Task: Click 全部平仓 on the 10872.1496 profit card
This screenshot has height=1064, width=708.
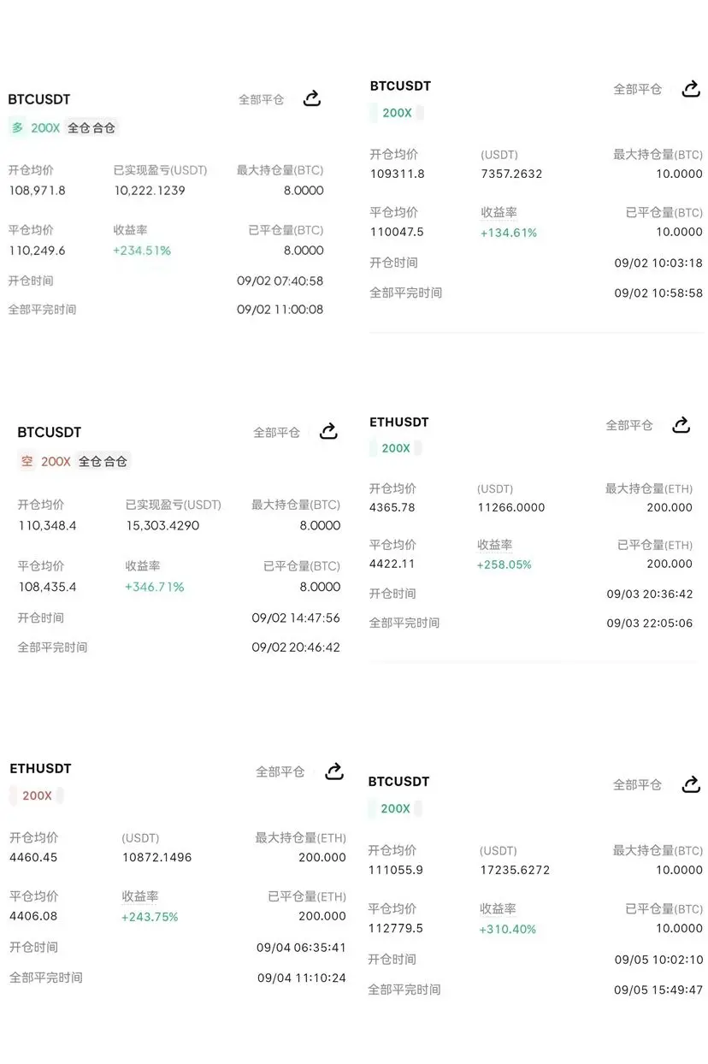Action: click(280, 771)
